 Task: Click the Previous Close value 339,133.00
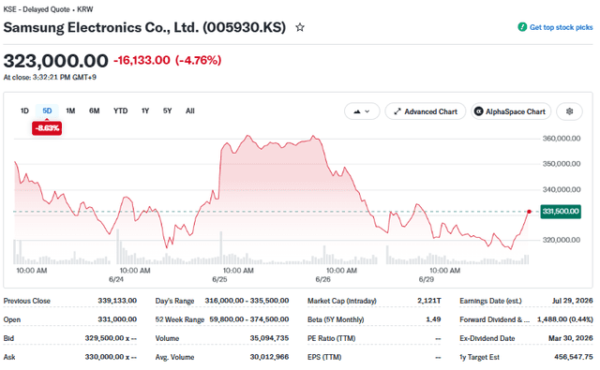click(117, 301)
